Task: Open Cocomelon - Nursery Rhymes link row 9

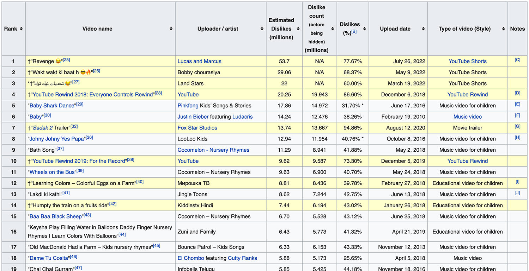Action: click(x=213, y=150)
